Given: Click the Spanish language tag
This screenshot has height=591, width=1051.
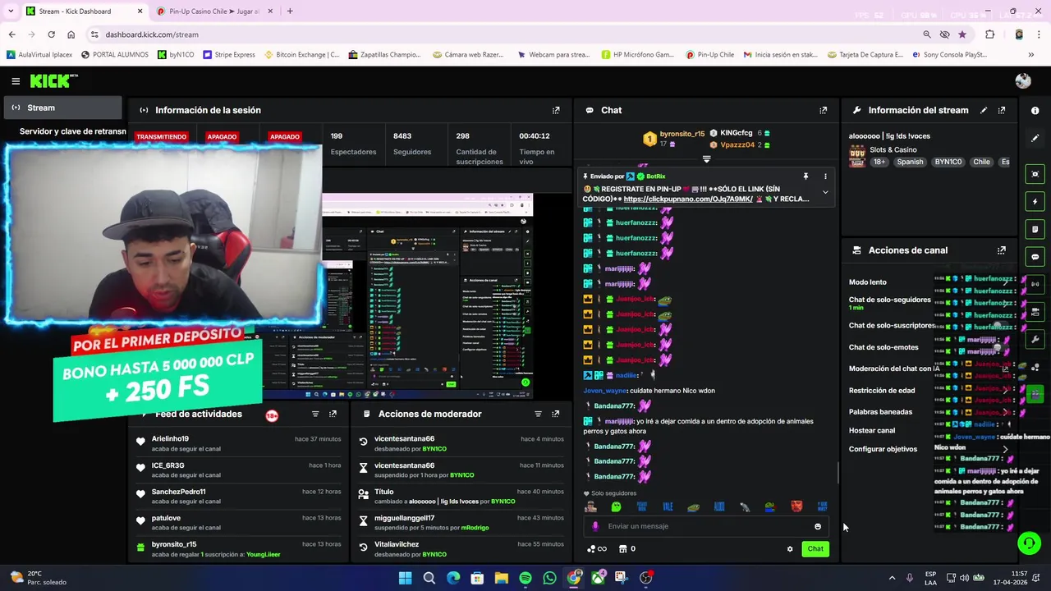Looking at the screenshot, I should pyautogui.click(x=910, y=162).
